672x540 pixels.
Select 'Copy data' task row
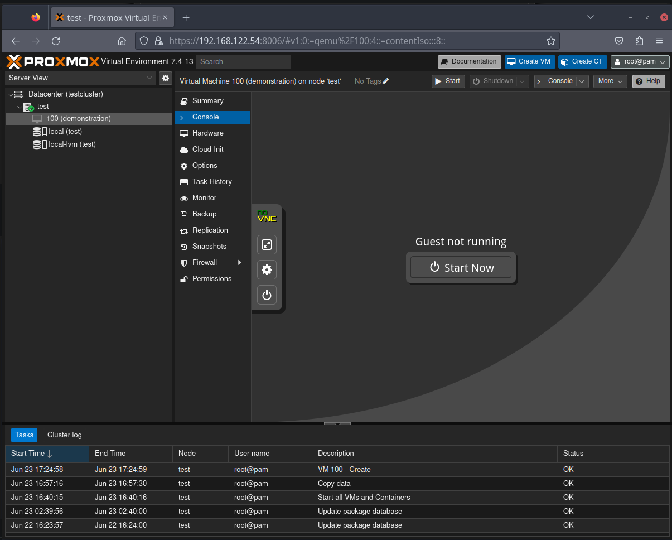click(337, 484)
